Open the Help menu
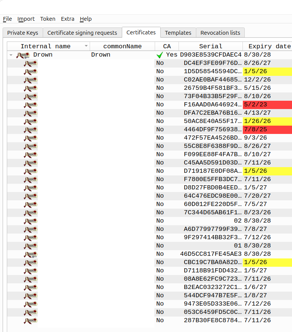Image resolution: width=292 pixels, height=332 pixels. tap(86, 19)
